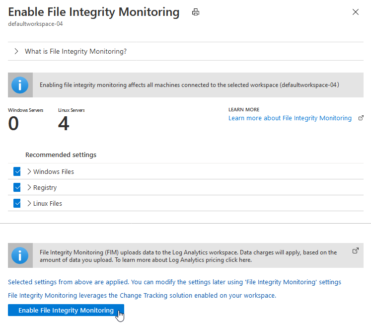The image size is (371, 323).
Task: Click the external link icon beside Learn more
Action: pos(361,118)
